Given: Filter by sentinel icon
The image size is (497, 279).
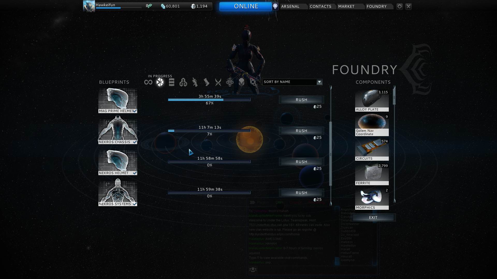Looking at the screenshot, I should coord(230,82).
